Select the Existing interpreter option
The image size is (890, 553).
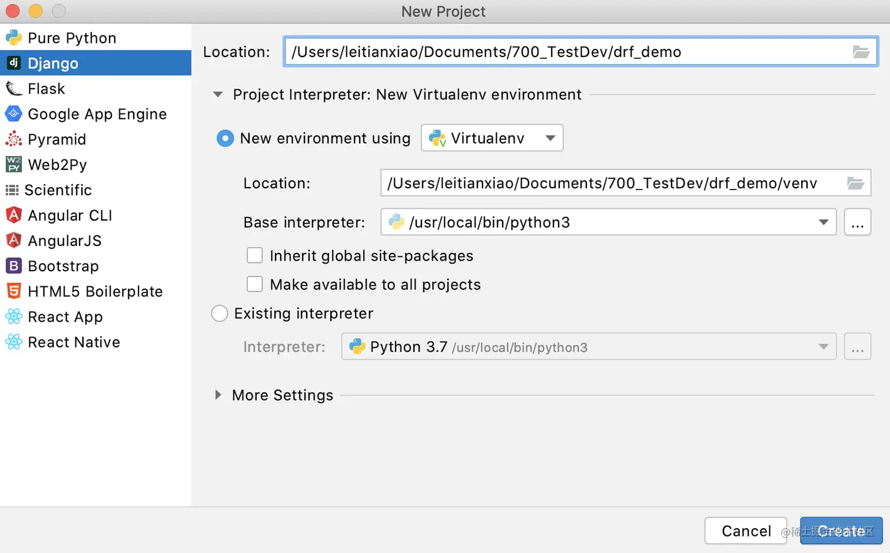tap(220, 314)
